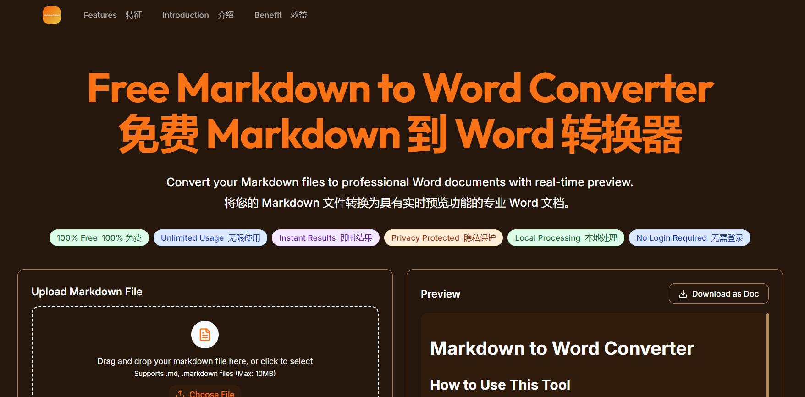Click the Preview panel title
The width and height of the screenshot is (805, 397).
(441, 294)
